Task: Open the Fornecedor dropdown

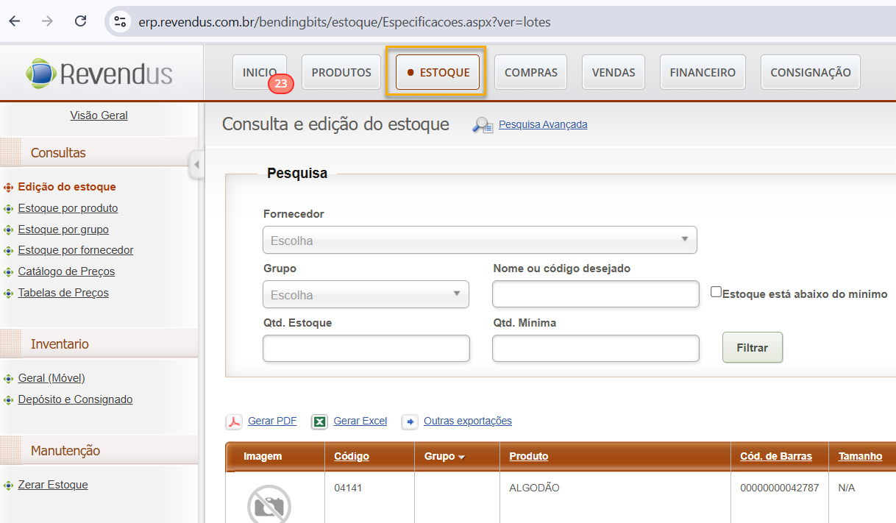Action: point(480,240)
